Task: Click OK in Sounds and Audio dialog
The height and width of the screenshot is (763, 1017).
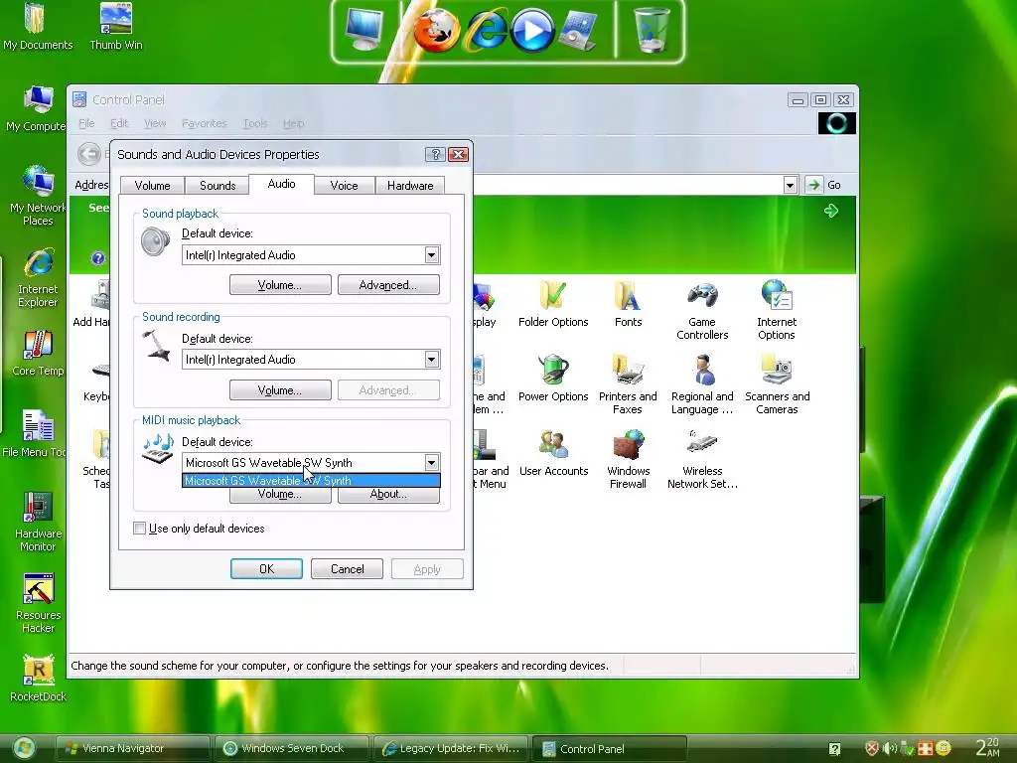Action: tap(266, 569)
